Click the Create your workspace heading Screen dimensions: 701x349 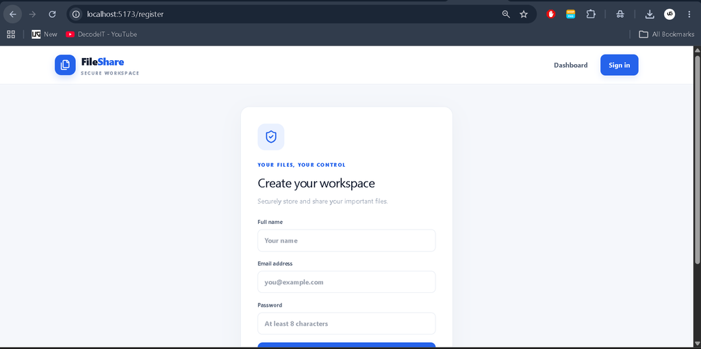(x=316, y=184)
